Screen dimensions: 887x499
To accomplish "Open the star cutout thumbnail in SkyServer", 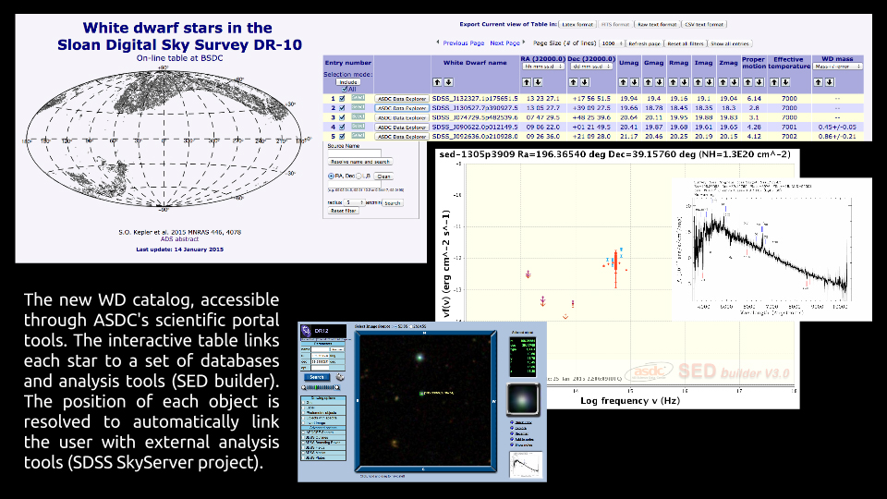I will [x=523, y=399].
